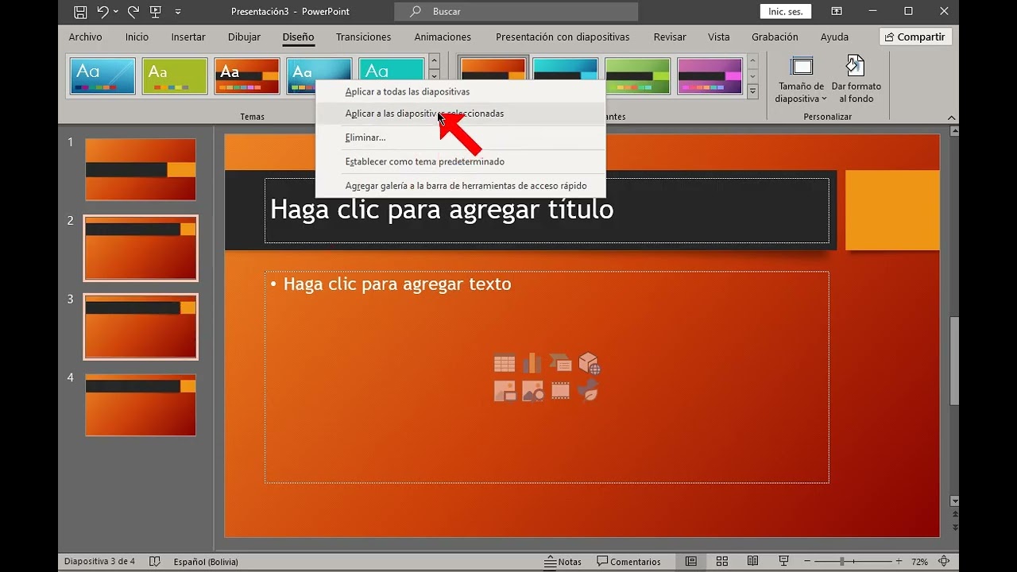
Task: Select Eliminar... from context menu
Action: click(x=461, y=137)
